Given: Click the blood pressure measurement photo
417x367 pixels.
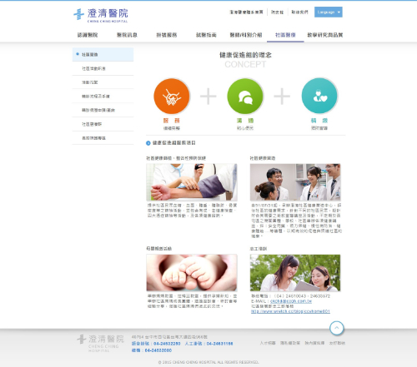Looking at the screenshot, I should click(192, 182).
